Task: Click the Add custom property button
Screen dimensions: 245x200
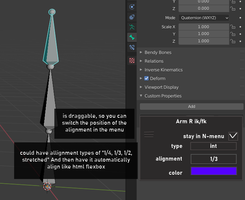Action: point(192,107)
